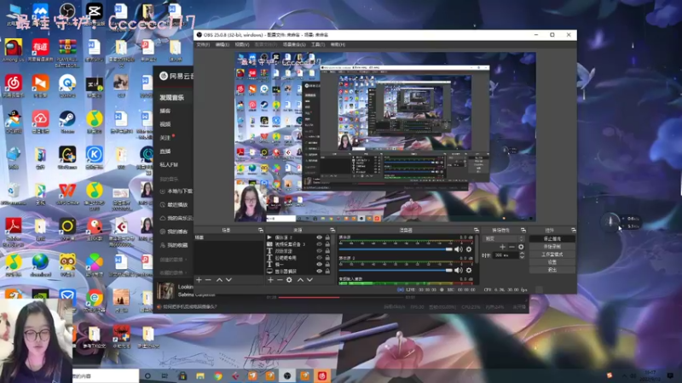Open the 编辑(E) menu in OBS

223,45
